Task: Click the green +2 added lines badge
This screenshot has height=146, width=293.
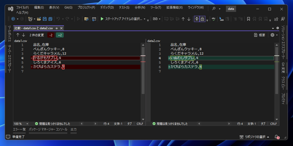Action: pyautogui.click(x=60, y=35)
